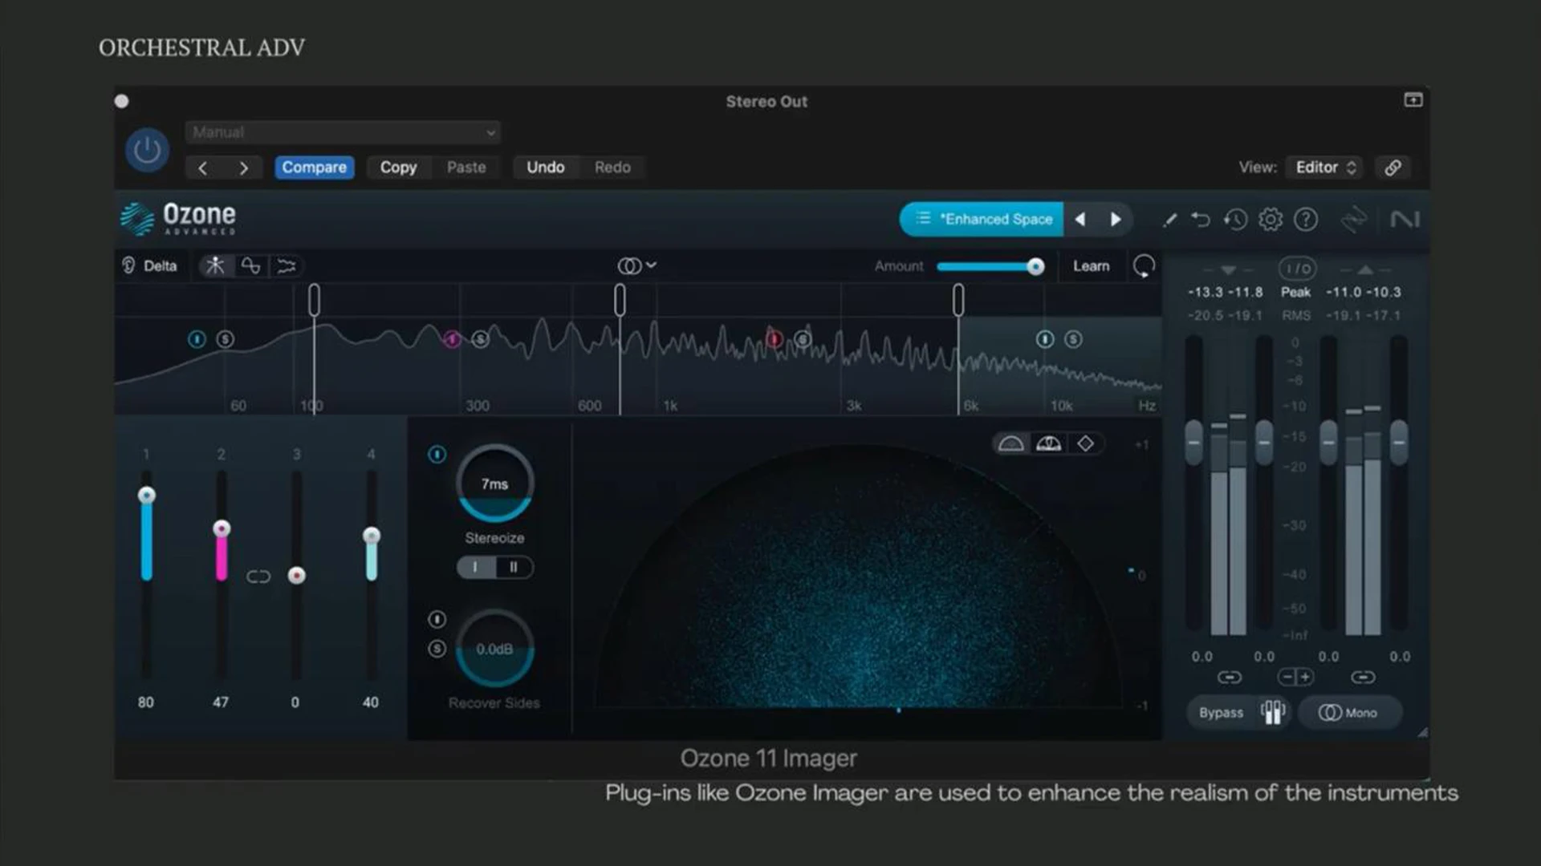Click band 4 width slider handle
This screenshot has height=866, width=1541.
pos(372,536)
